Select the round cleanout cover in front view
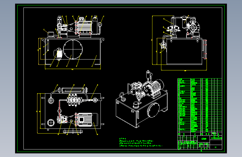This screenshot has width=242, height=157. [73, 49]
